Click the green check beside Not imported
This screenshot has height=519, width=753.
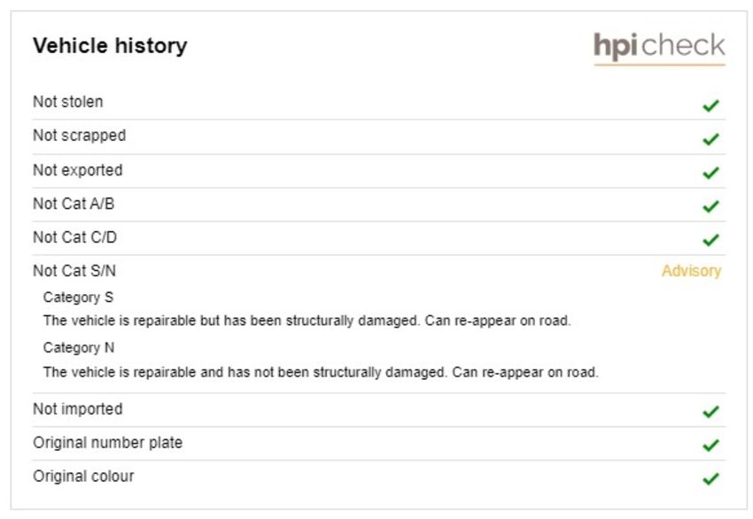710,412
